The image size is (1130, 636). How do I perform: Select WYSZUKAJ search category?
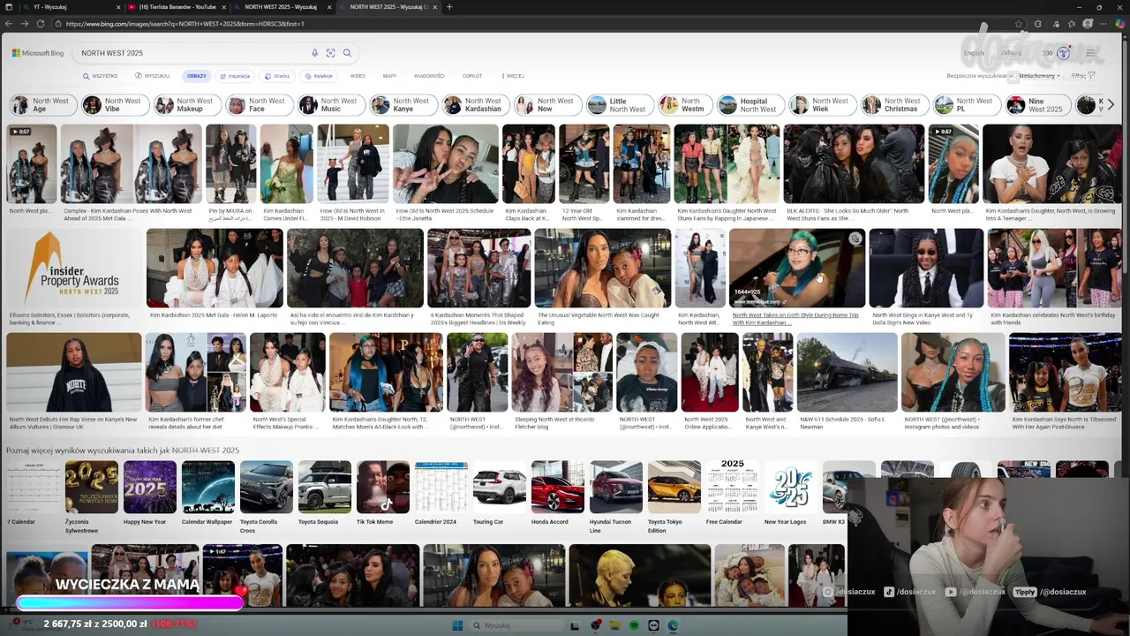[x=153, y=76]
